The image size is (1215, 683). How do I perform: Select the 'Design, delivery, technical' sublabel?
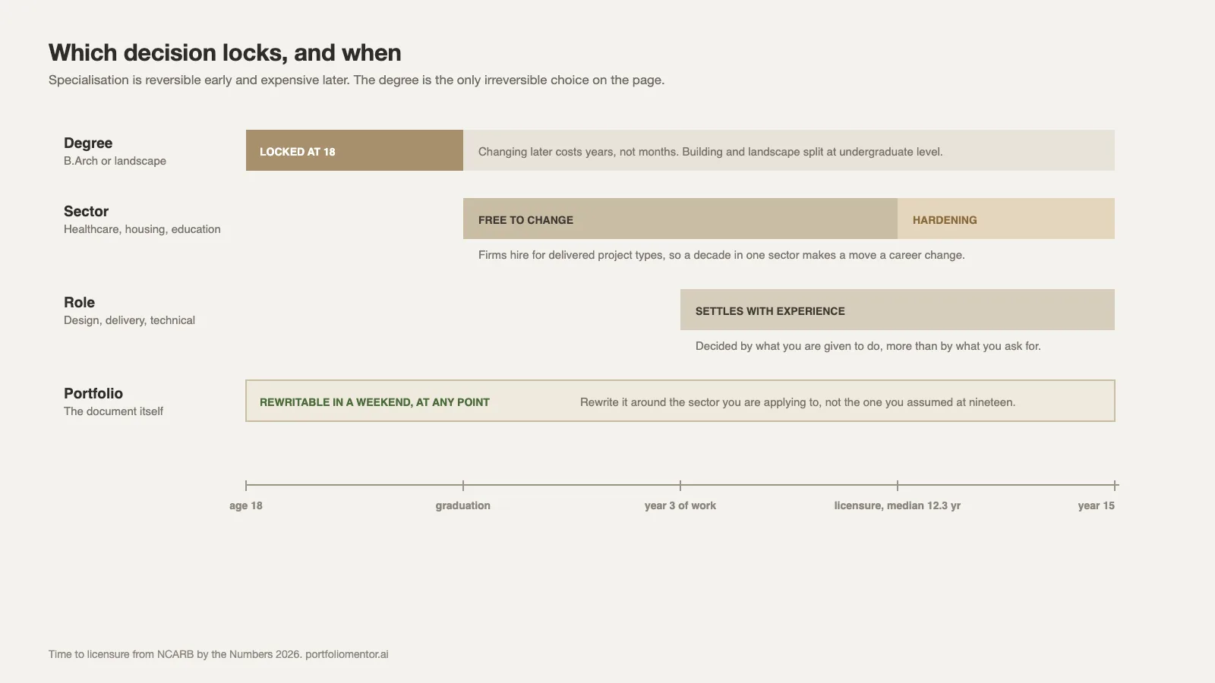[x=129, y=320]
